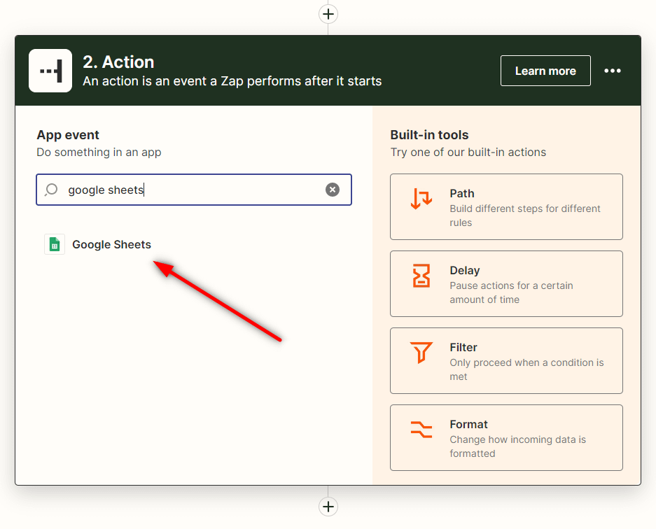This screenshot has height=529, width=656.
Task: Open the Format tool via its title
Action: pos(468,424)
